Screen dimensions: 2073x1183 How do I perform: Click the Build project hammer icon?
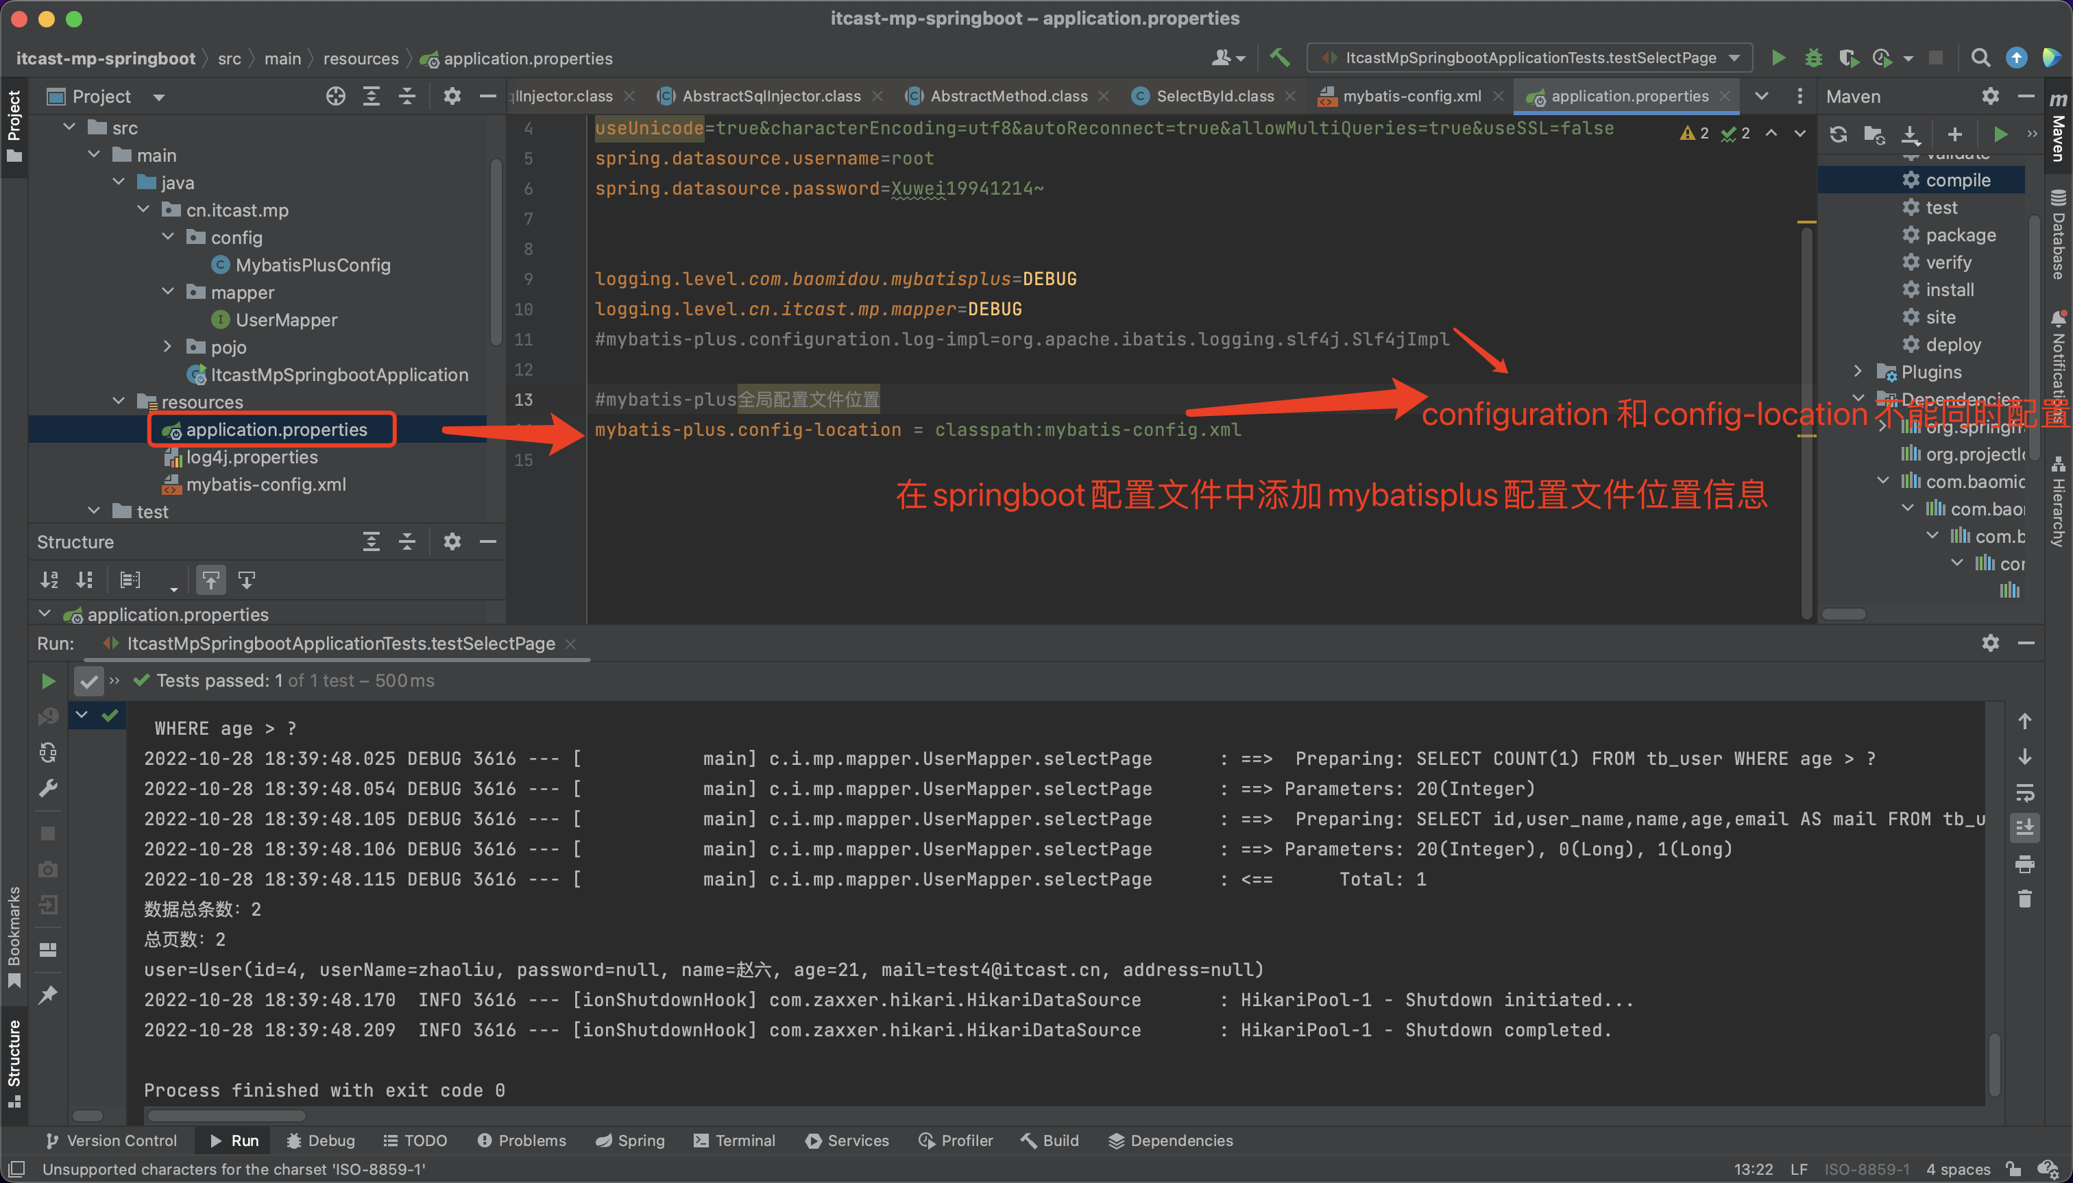point(1279,58)
